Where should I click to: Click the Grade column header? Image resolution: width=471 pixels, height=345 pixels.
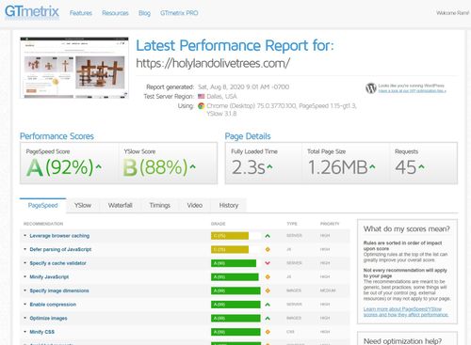pos(219,224)
